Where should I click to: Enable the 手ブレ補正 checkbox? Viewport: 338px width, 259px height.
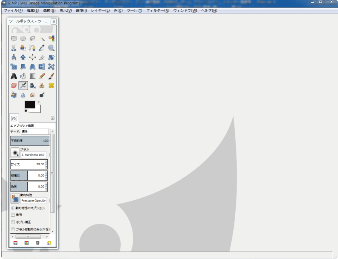pos(13,222)
